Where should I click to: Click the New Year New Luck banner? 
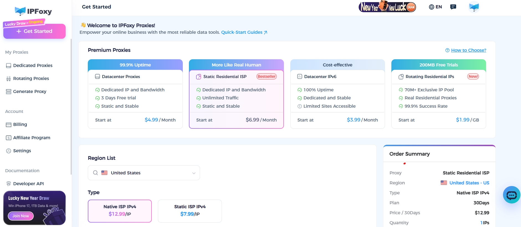point(387,7)
